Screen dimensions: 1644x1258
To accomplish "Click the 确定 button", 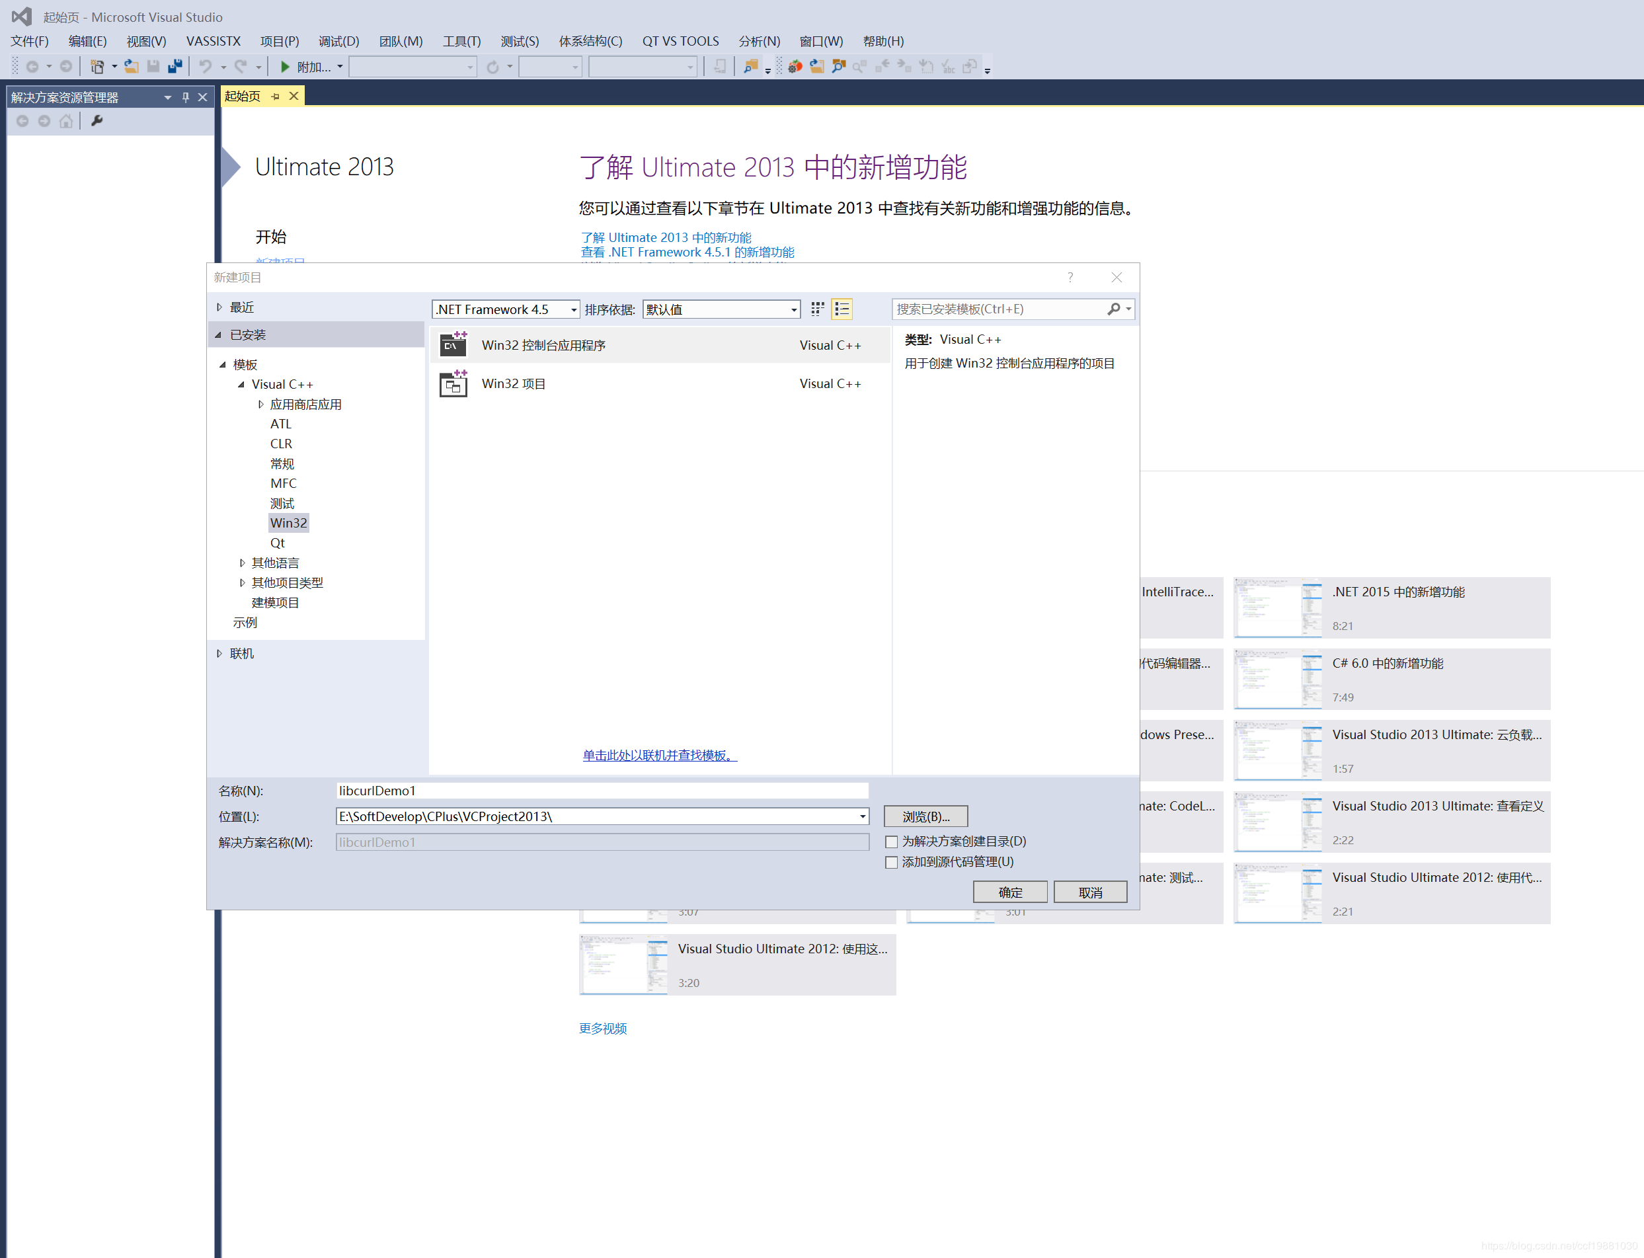I will point(1010,892).
